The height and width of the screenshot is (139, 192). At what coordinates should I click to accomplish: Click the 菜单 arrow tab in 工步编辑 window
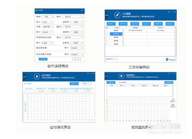click(107, 15)
